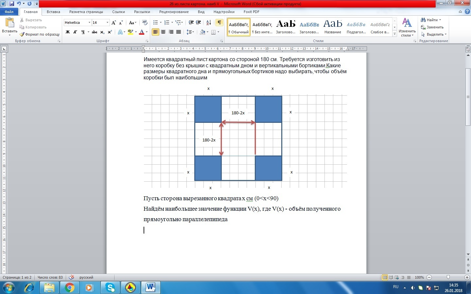Switch to Разметка страницы tab
The image size is (471, 294).
coord(86,12)
